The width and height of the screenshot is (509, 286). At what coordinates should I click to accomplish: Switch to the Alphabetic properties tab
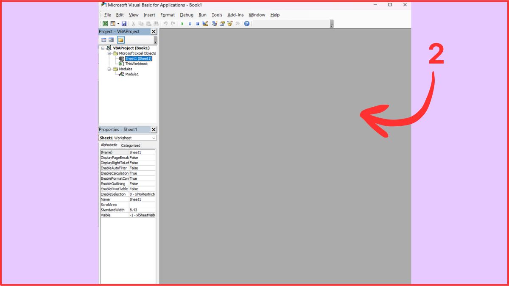[x=109, y=145]
